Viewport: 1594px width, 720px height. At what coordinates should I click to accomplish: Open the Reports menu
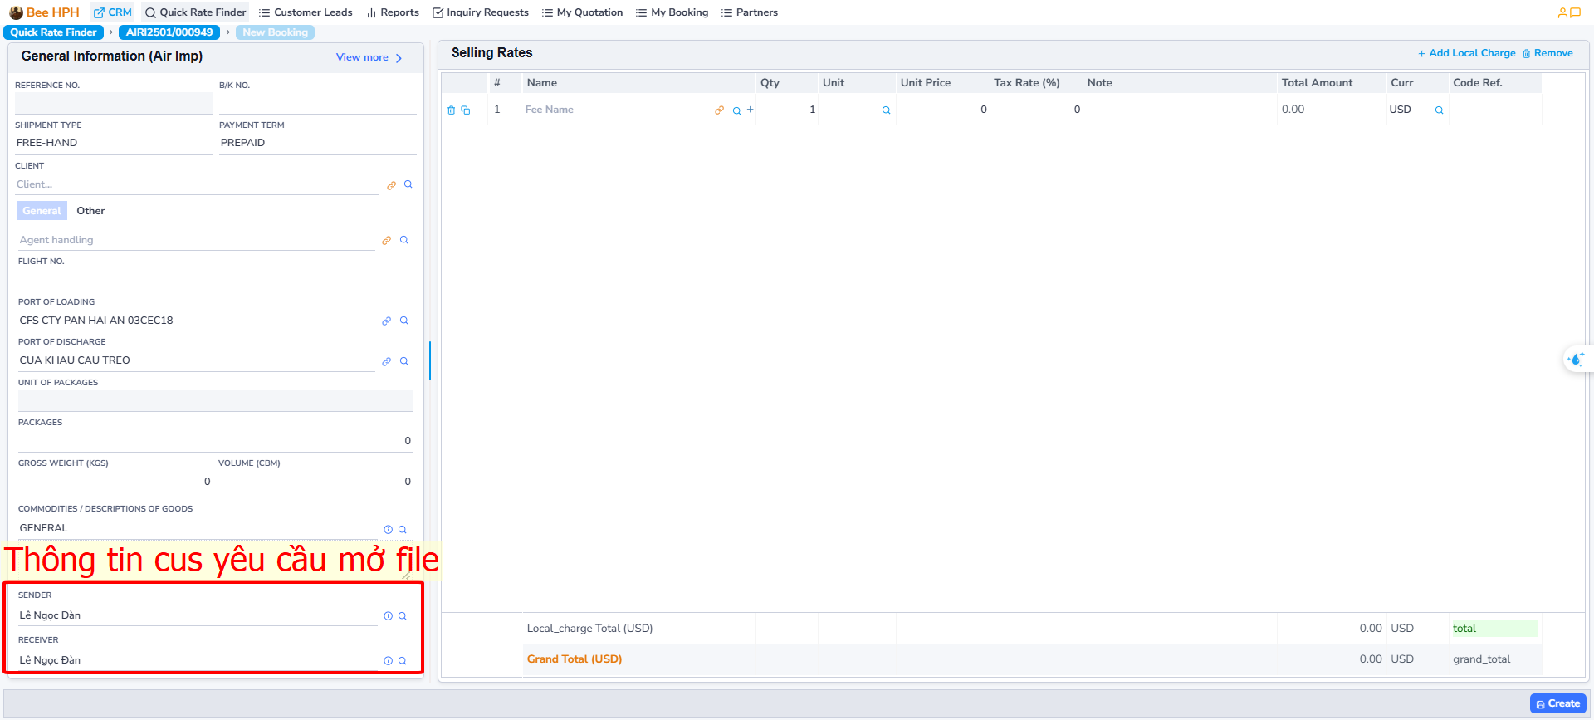point(393,12)
